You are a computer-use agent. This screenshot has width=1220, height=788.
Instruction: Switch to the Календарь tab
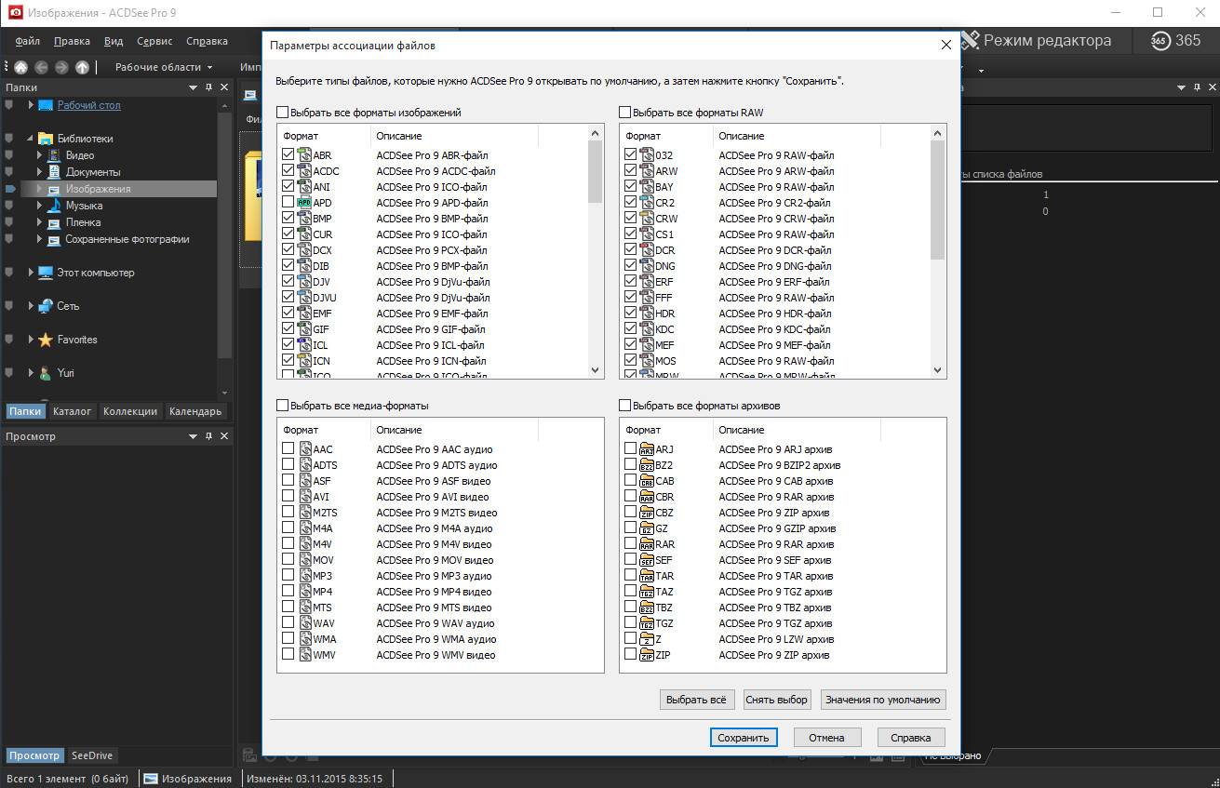[195, 411]
